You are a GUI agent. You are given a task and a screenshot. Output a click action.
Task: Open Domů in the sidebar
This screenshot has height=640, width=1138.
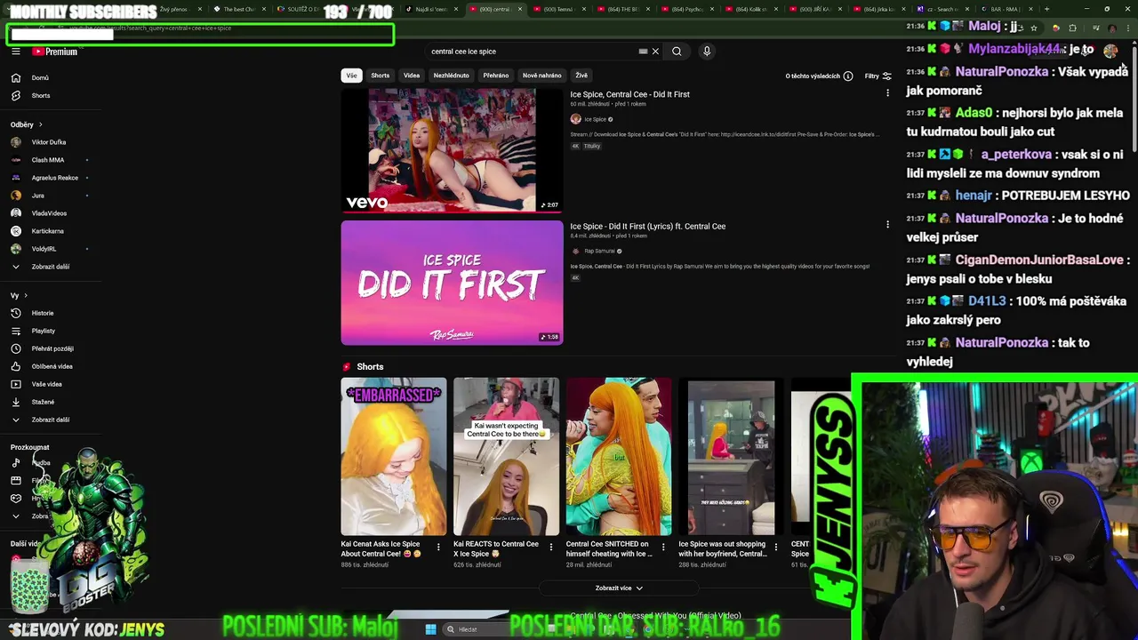pyautogui.click(x=41, y=77)
